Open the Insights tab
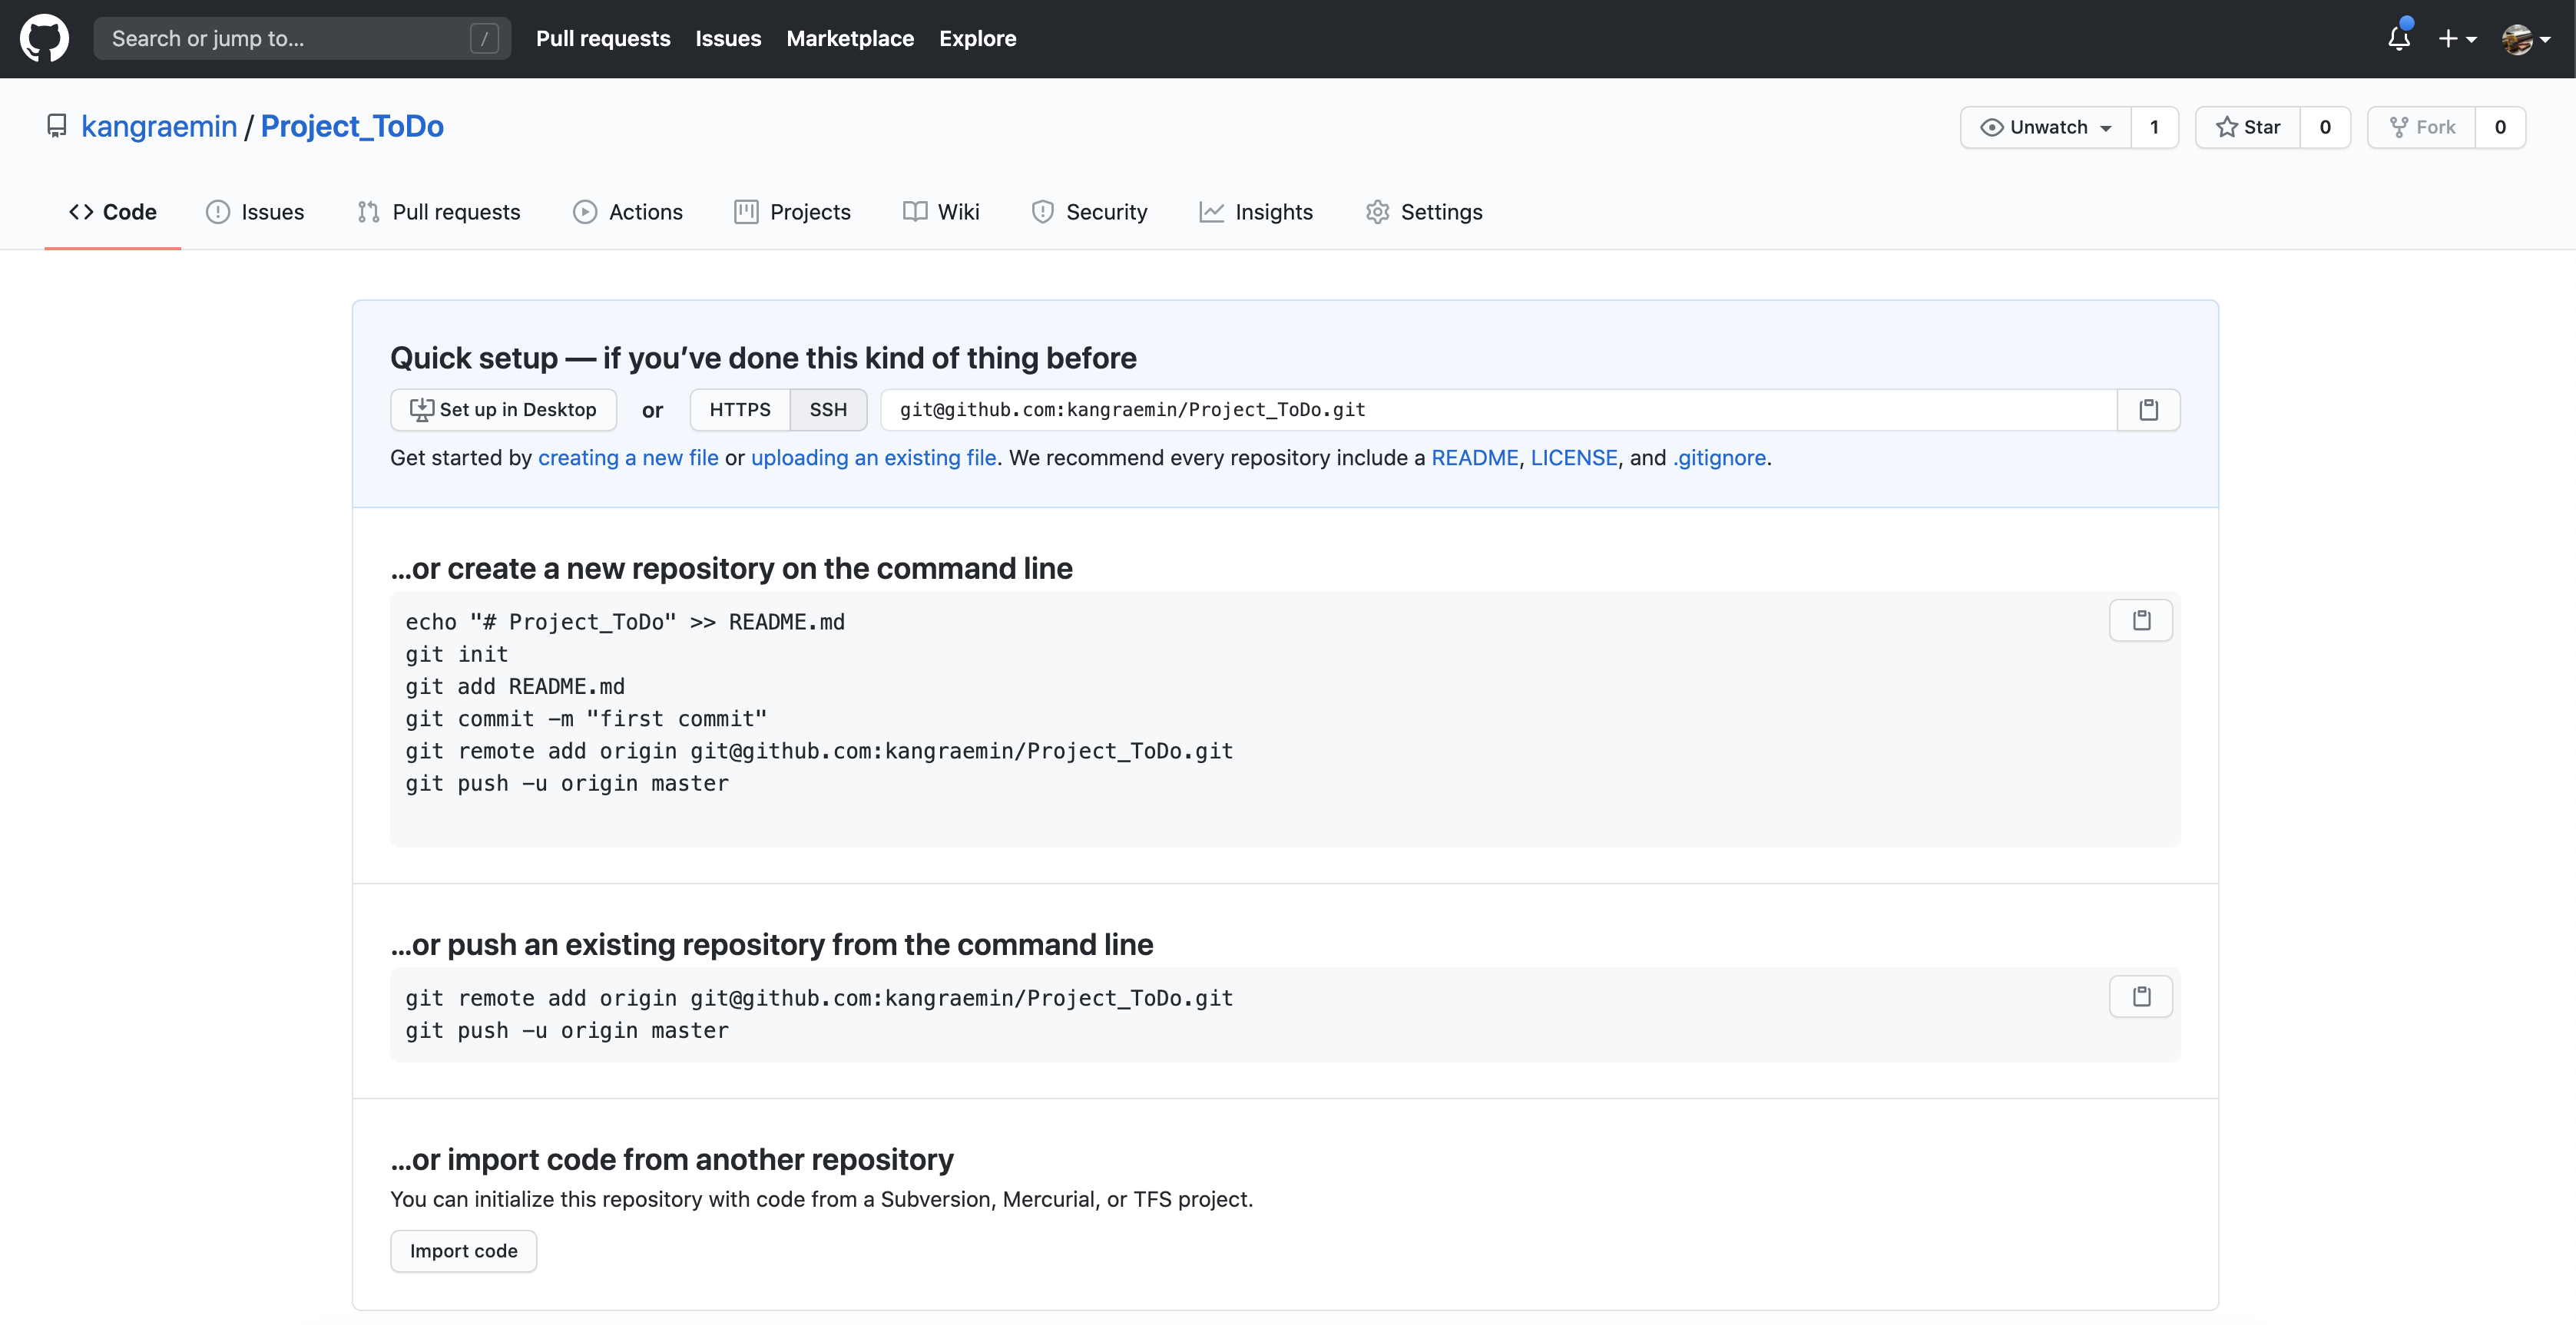Screen dimensions: 2576x1325 pos(1256,212)
